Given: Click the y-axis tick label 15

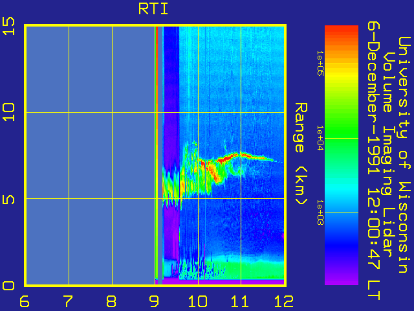Looking at the screenshot, I should click(x=8, y=26).
